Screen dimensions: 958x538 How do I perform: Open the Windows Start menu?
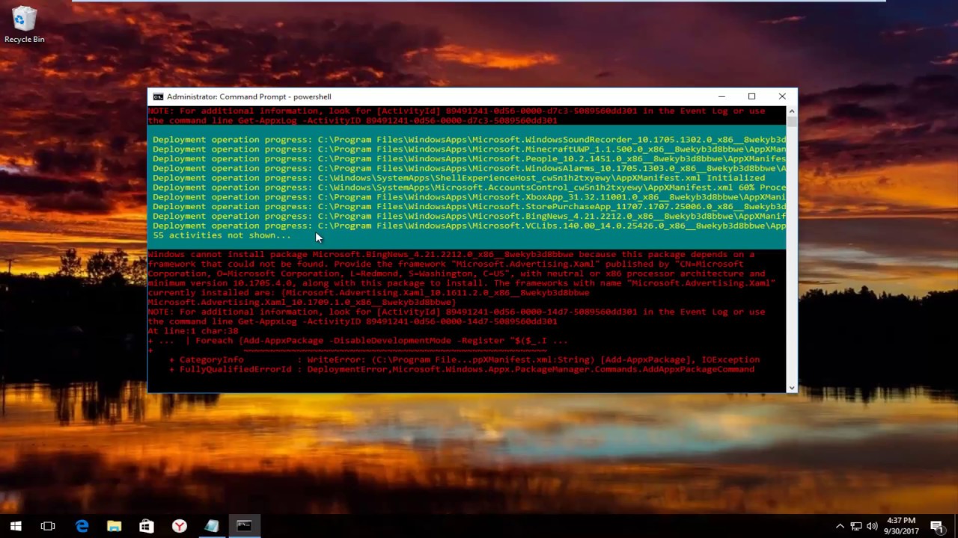point(15,526)
